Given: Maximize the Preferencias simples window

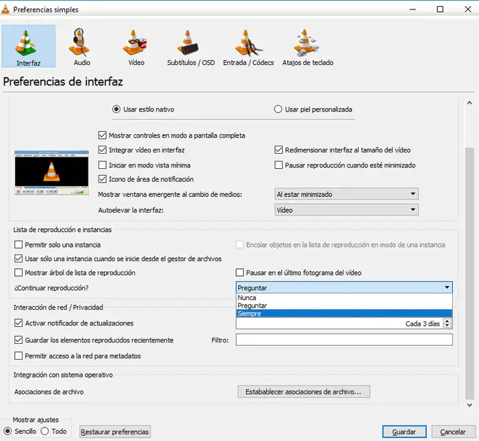Looking at the screenshot, I should click(440, 9).
